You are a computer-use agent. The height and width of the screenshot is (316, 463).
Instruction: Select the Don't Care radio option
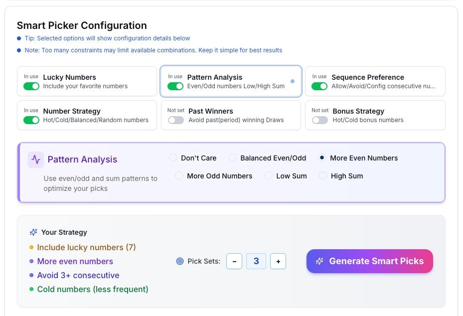(173, 158)
